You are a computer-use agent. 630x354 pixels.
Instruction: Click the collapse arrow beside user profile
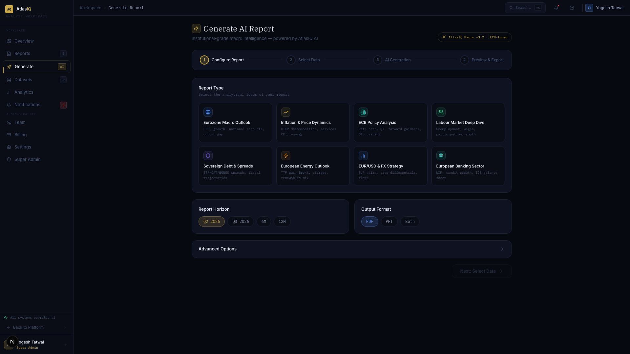click(x=66, y=345)
